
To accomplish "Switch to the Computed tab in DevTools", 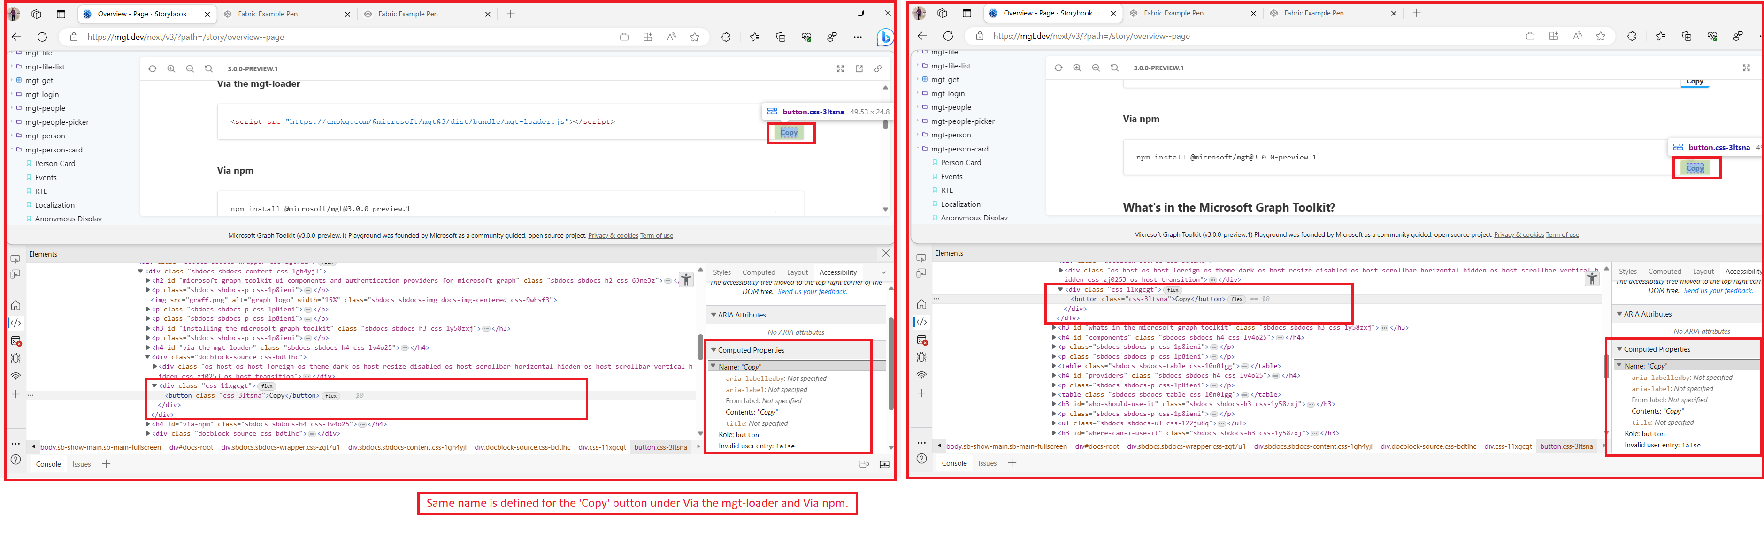I will point(759,272).
